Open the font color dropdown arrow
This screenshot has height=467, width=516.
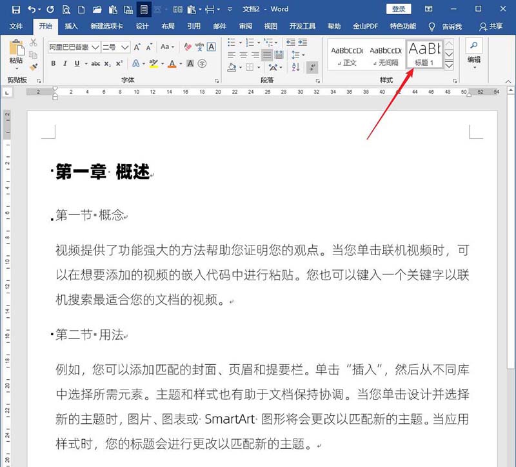[x=180, y=62]
